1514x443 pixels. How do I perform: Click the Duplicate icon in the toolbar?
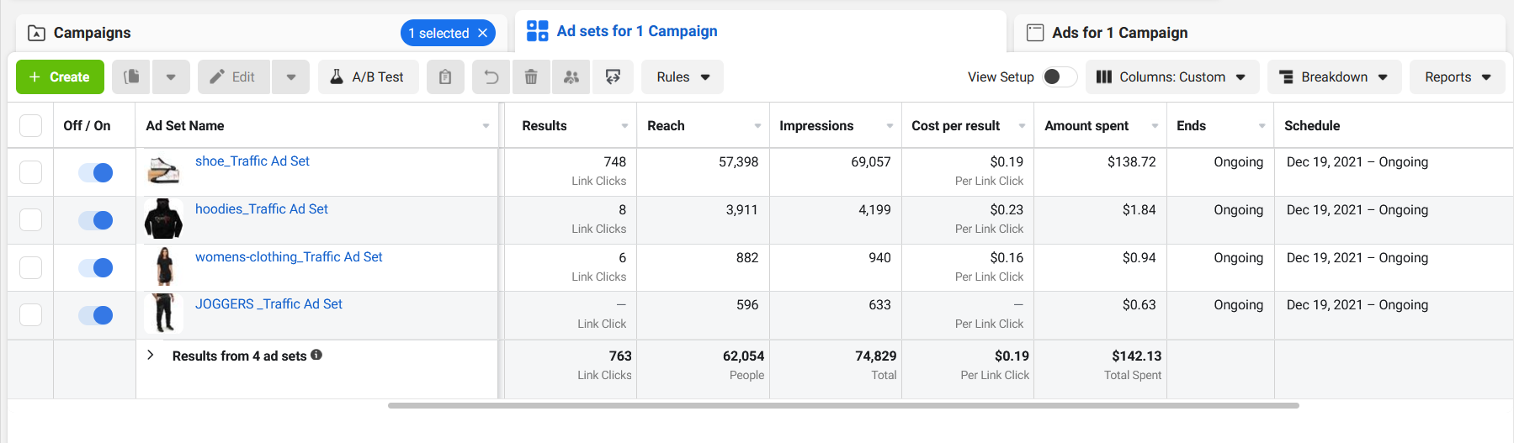[131, 77]
